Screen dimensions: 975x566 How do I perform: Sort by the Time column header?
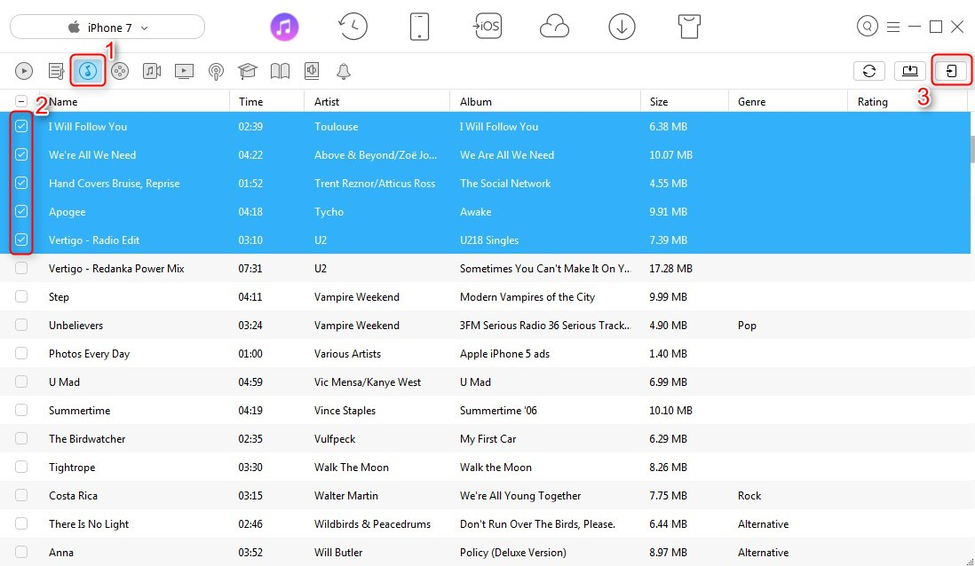(x=250, y=102)
